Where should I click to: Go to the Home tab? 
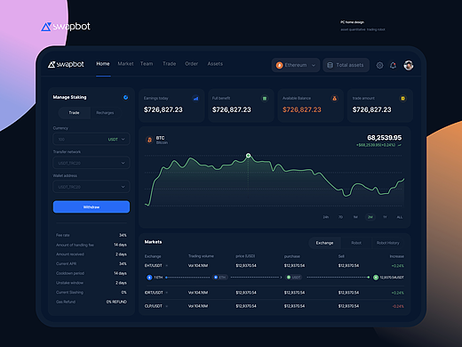click(x=103, y=64)
